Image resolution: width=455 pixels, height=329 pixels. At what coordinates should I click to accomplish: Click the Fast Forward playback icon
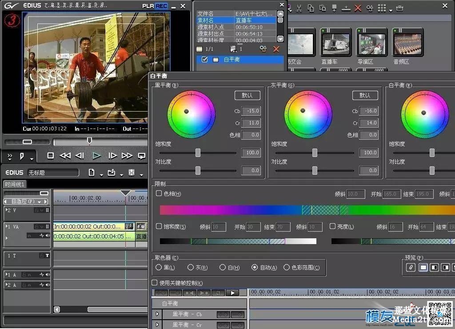(127, 156)
